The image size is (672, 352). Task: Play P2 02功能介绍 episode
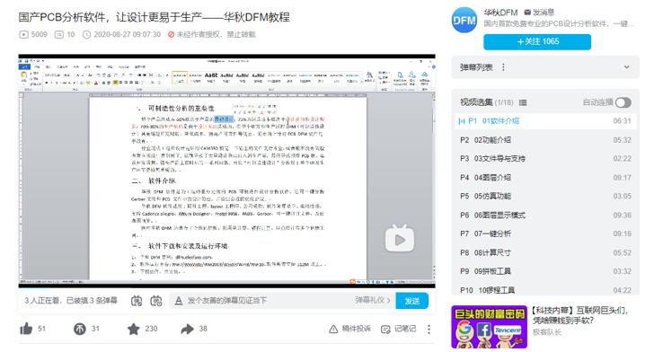tap(545, 139)
